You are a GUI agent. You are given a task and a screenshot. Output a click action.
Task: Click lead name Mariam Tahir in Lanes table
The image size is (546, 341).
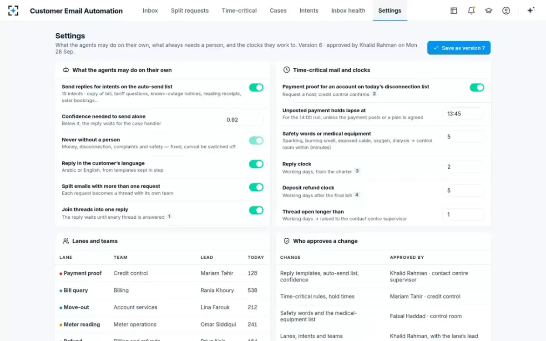pyautogui.click(x=217, y=273)
